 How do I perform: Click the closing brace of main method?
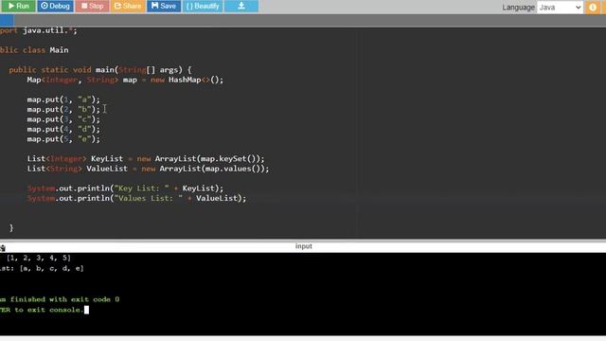pos(11,227)
